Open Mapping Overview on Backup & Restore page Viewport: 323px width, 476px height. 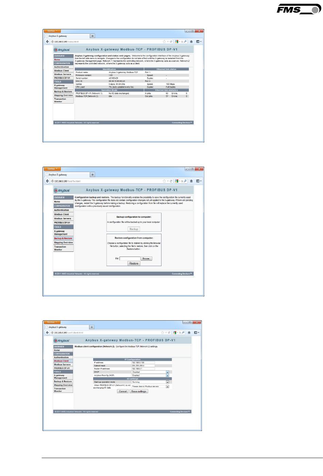(64, 243)
